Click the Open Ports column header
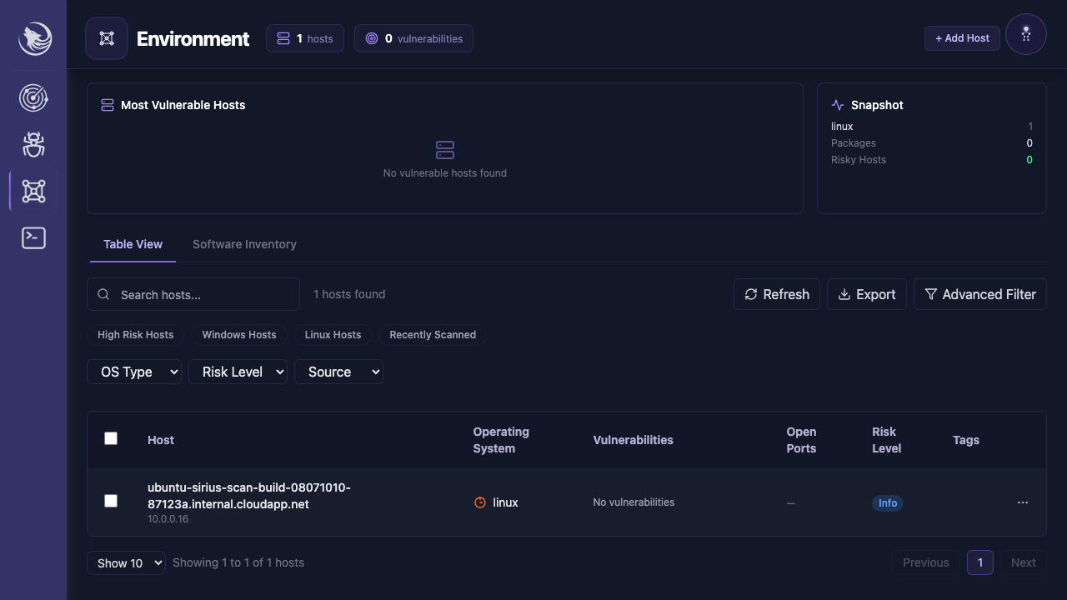This screenshot has width=1067, height=600. point(801,440)
